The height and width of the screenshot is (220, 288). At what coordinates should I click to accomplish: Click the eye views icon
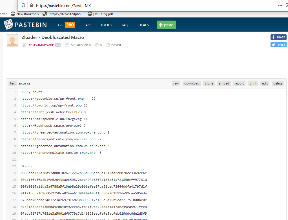[97, 45]
